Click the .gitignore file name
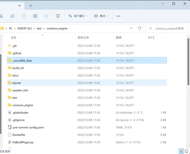The image size is (190, 154). pos(18,120)
